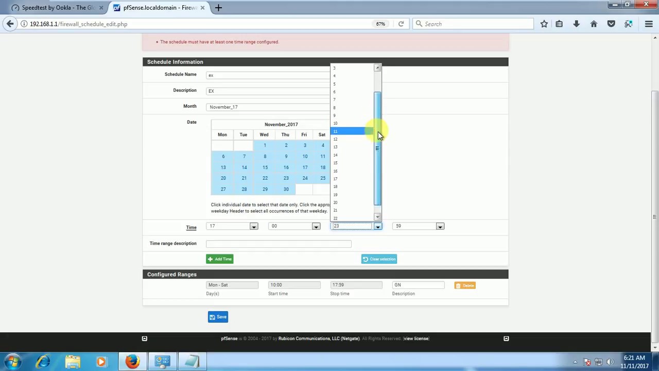This screenshot has width=659, height=371.
Task: Open the downloads arrow icon
Action: click(x=576, y=24)
